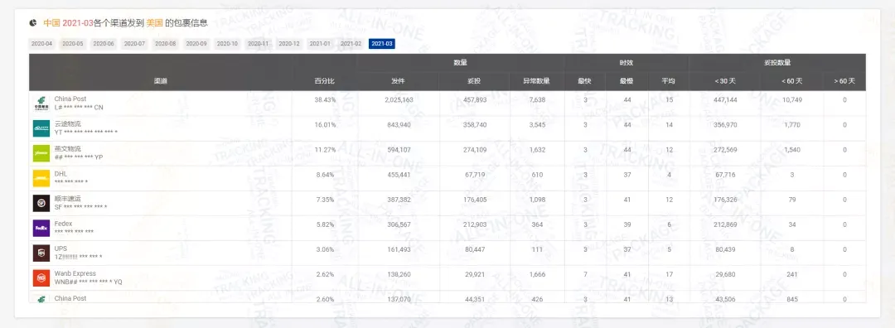
Task: Click the purple FedEx logo icon
Action: 41,228
